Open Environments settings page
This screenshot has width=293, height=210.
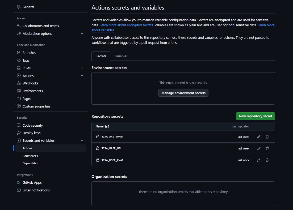pyautogui.click(x=32, y=91)
